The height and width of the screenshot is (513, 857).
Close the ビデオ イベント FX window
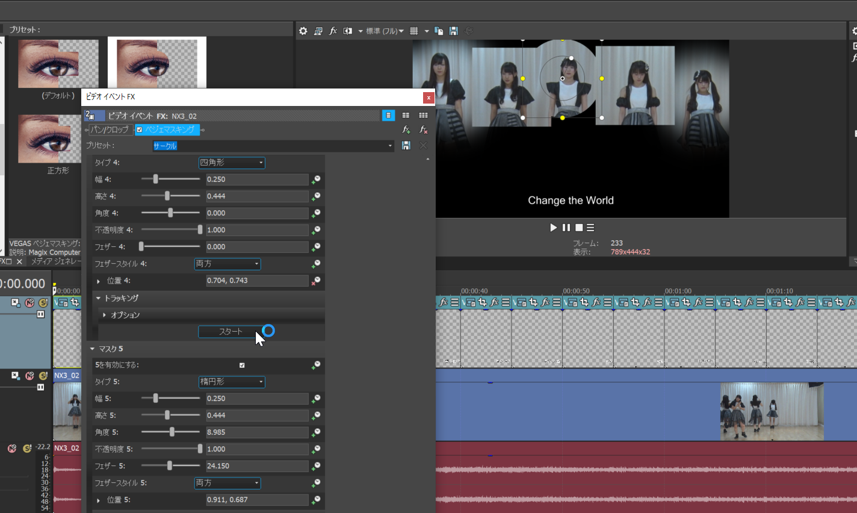(428, 98)
